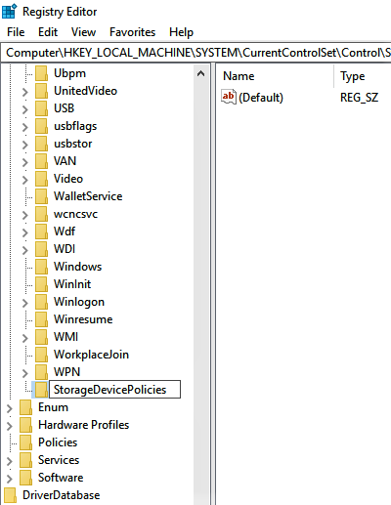Image resolution: width=391 pixels, height=505 pixels.
Task: Select the Video folder icon
Action: coord(41,179)
